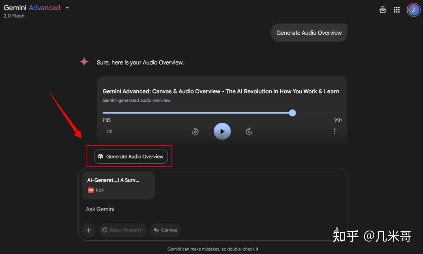Click the sent Generate Audio Overview message
423x254 pixels.
tap(309, 33)
